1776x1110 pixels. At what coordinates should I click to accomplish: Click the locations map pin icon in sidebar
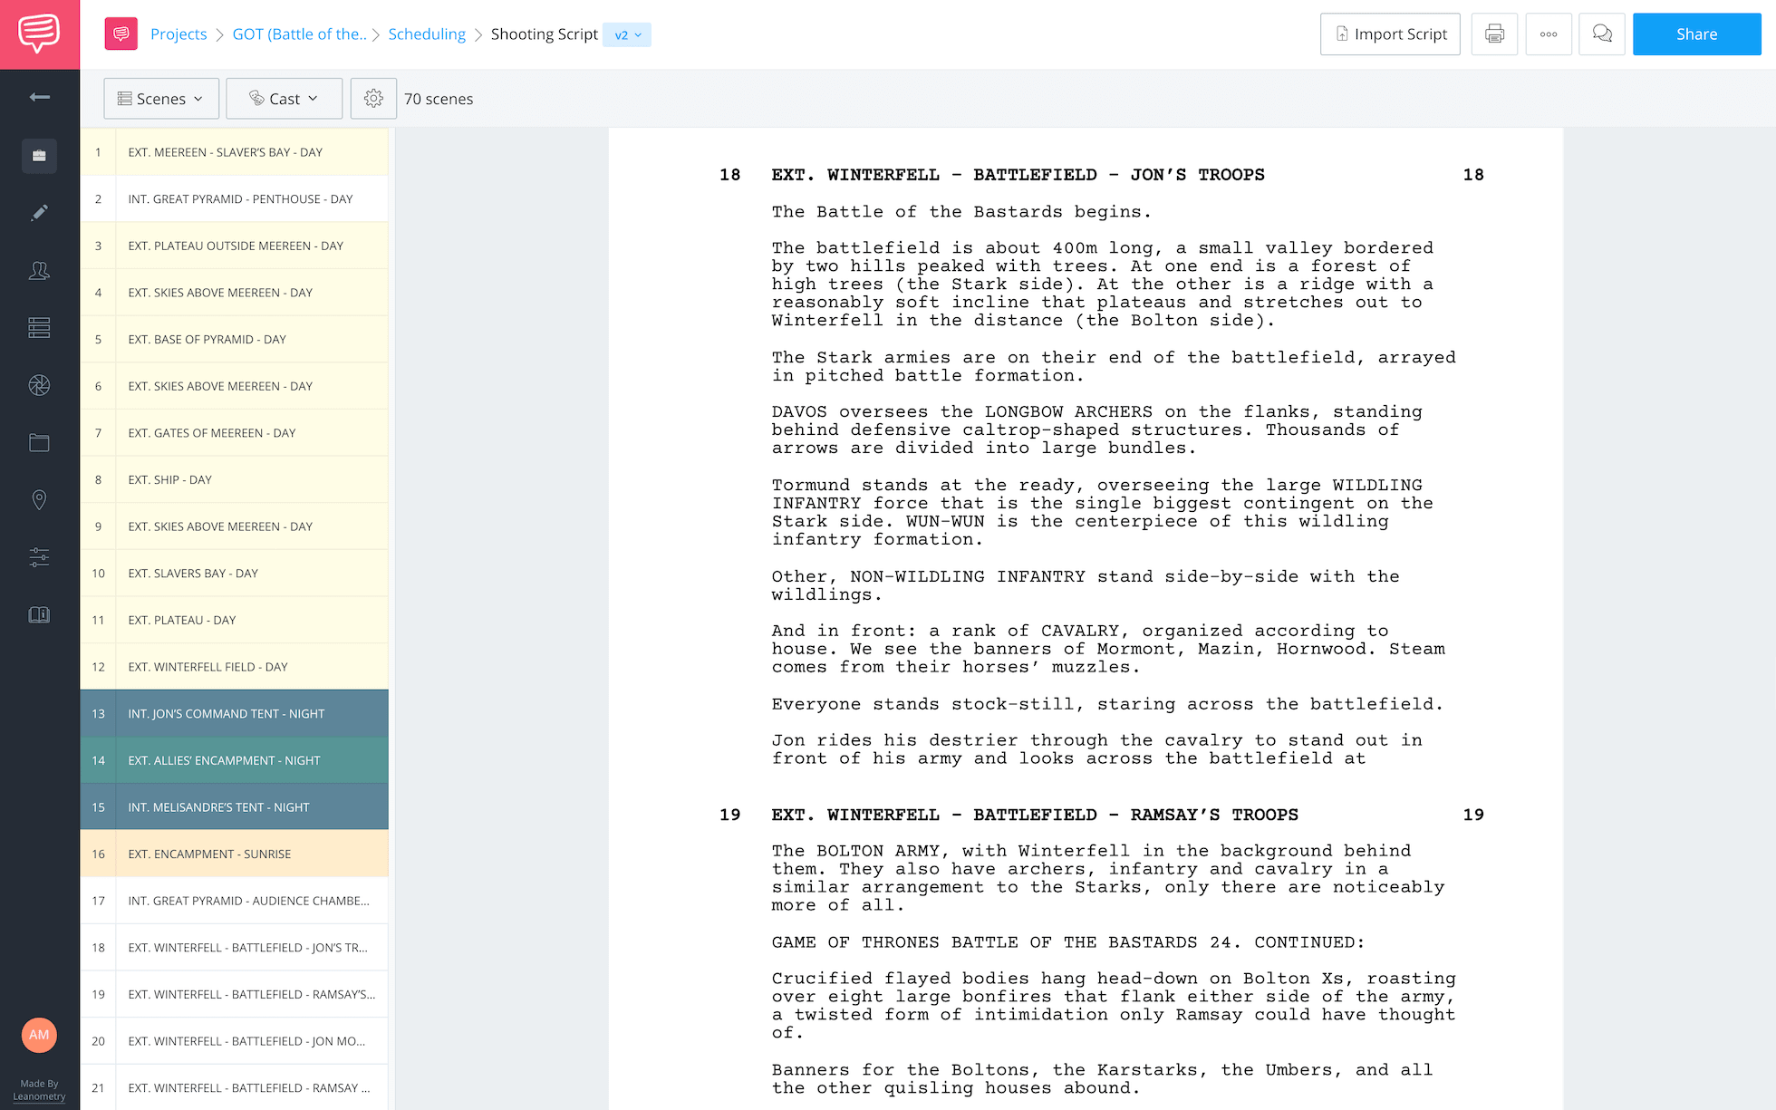pyautogui.click(x=39, y=499)
